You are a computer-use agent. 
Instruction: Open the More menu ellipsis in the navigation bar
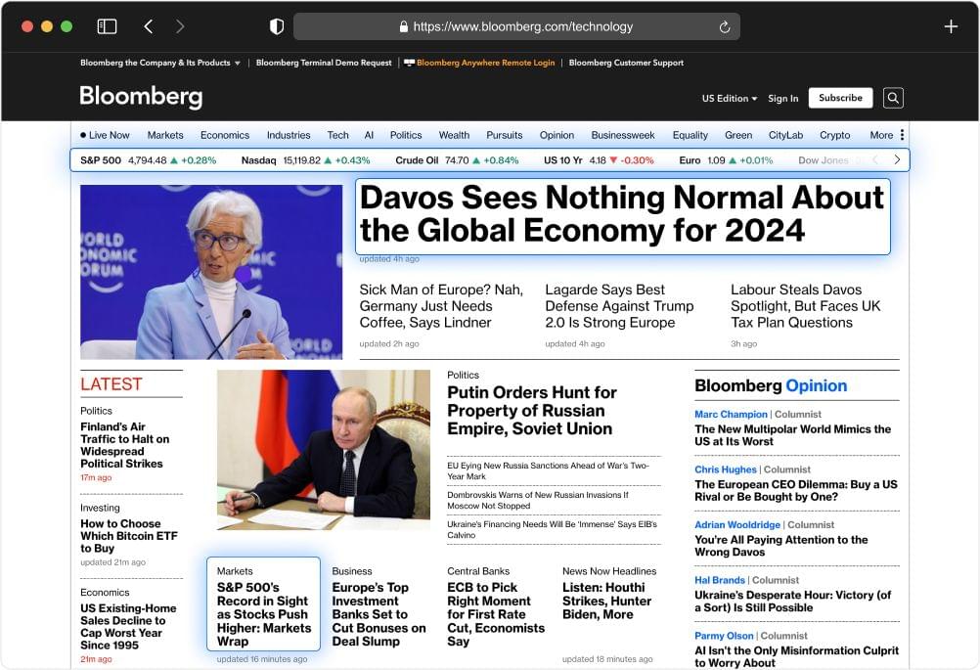coord(903,135)
